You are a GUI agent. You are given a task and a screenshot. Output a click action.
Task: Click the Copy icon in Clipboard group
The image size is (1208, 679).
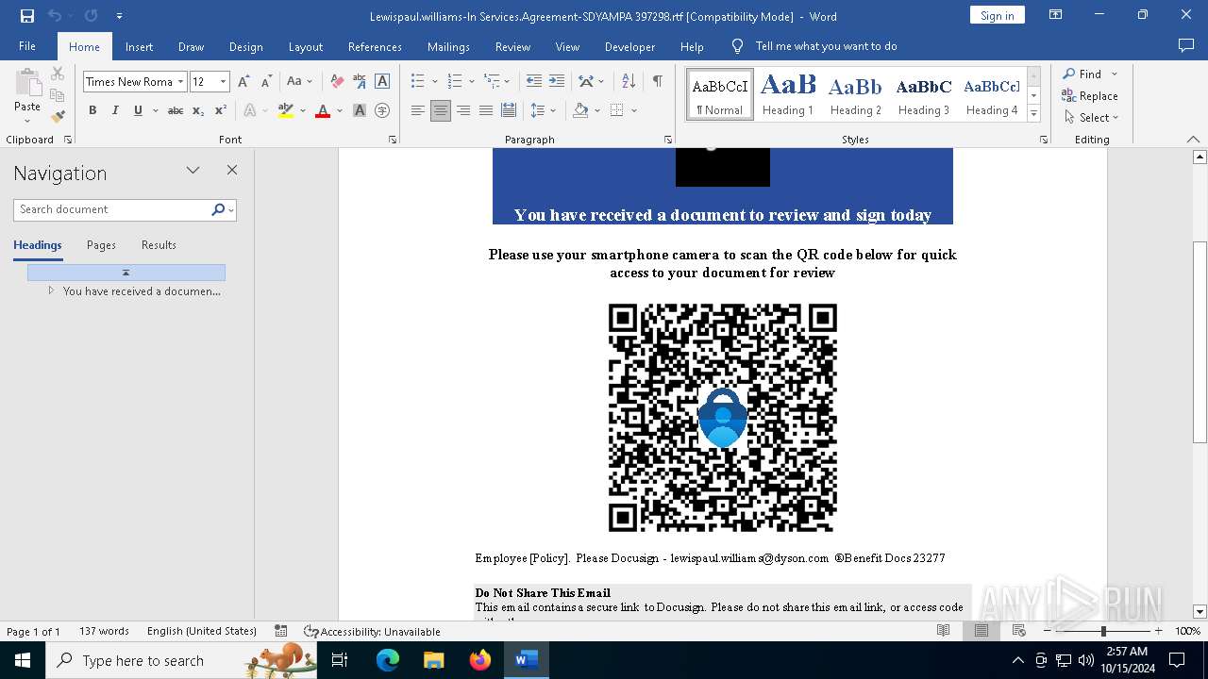(x=58, y=95)
